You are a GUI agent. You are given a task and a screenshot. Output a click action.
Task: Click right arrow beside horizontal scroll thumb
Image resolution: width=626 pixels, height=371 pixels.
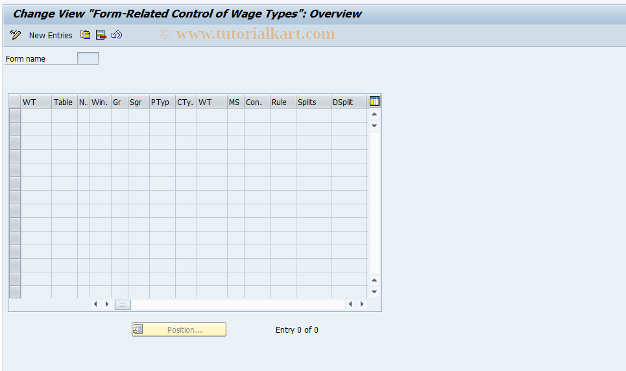[106, 304]
